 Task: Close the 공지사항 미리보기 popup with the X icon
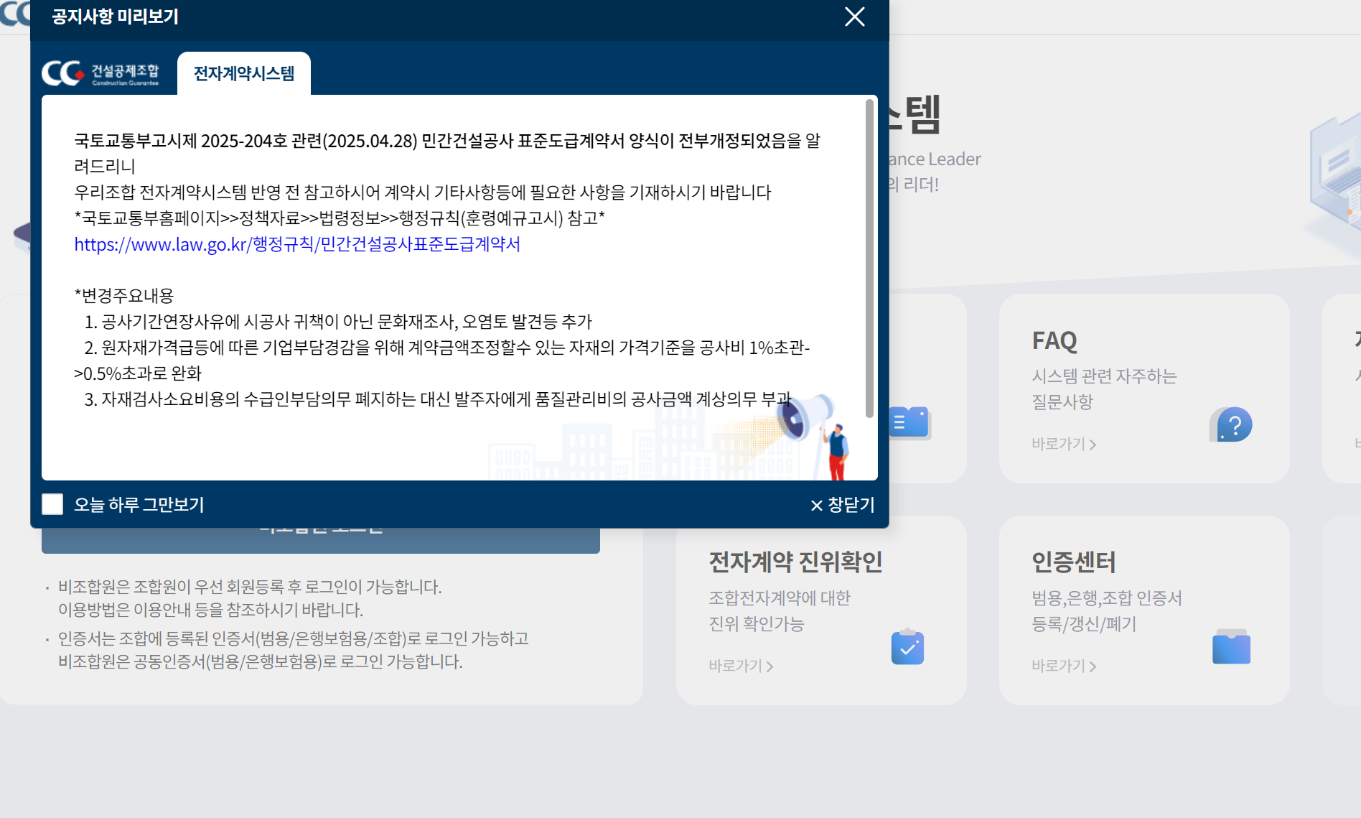(x=854, y=17)
